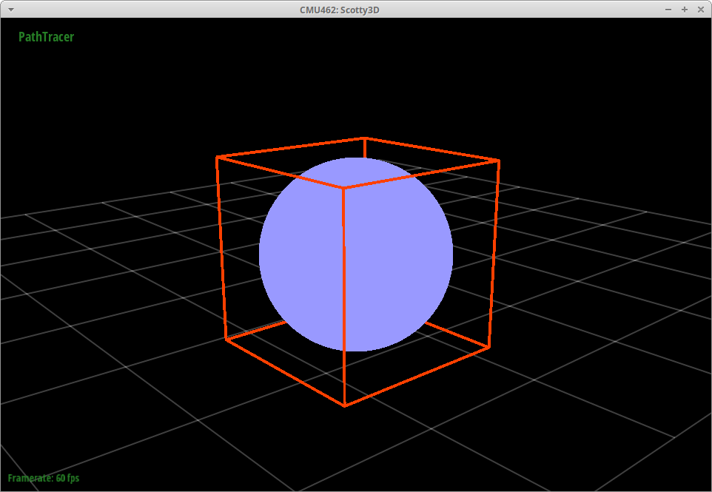Maximize the Scotty3D window
Screen dimensions: 712x492
pos(685,10)
